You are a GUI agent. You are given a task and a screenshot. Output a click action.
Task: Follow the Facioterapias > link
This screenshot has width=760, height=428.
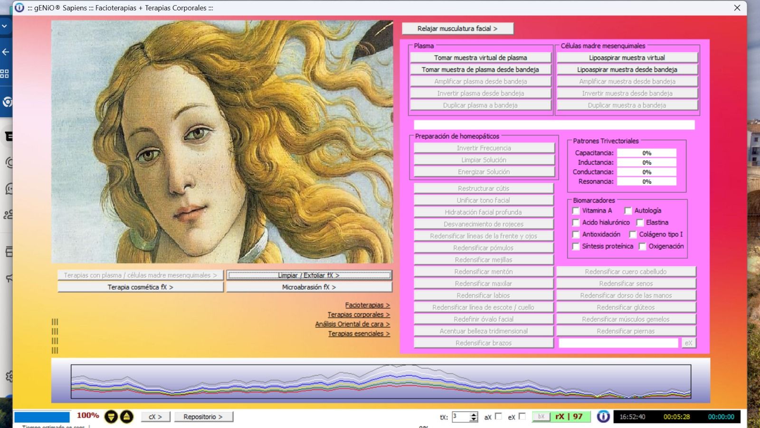click(x=367, y=305)
